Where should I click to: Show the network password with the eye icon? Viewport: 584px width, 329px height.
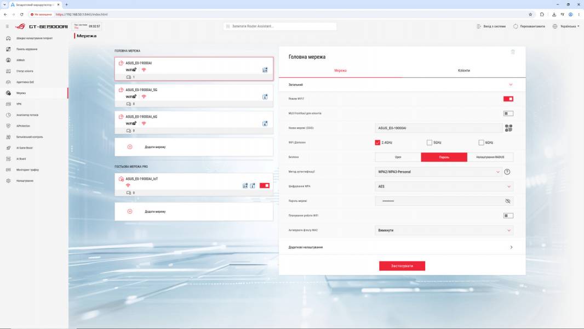click(x=508, y=201)
